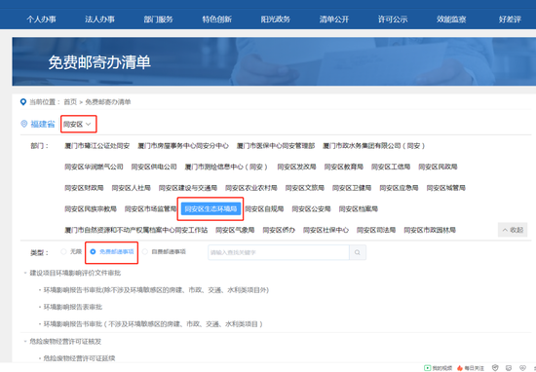536x372 pixels.
Task: Select department 同安区卫健局
Action: pos(352,188)
